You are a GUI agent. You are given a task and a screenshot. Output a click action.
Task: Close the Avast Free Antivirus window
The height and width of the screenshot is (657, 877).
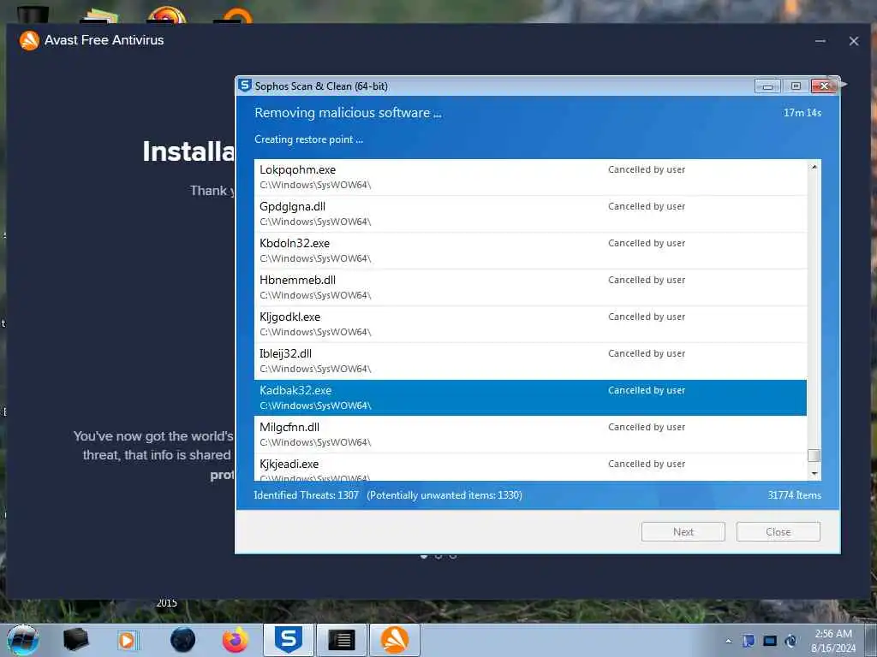(x=854, y=41)
